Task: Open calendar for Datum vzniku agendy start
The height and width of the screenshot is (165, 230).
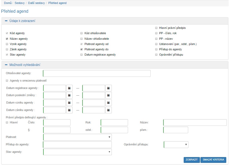Action: 69,102
